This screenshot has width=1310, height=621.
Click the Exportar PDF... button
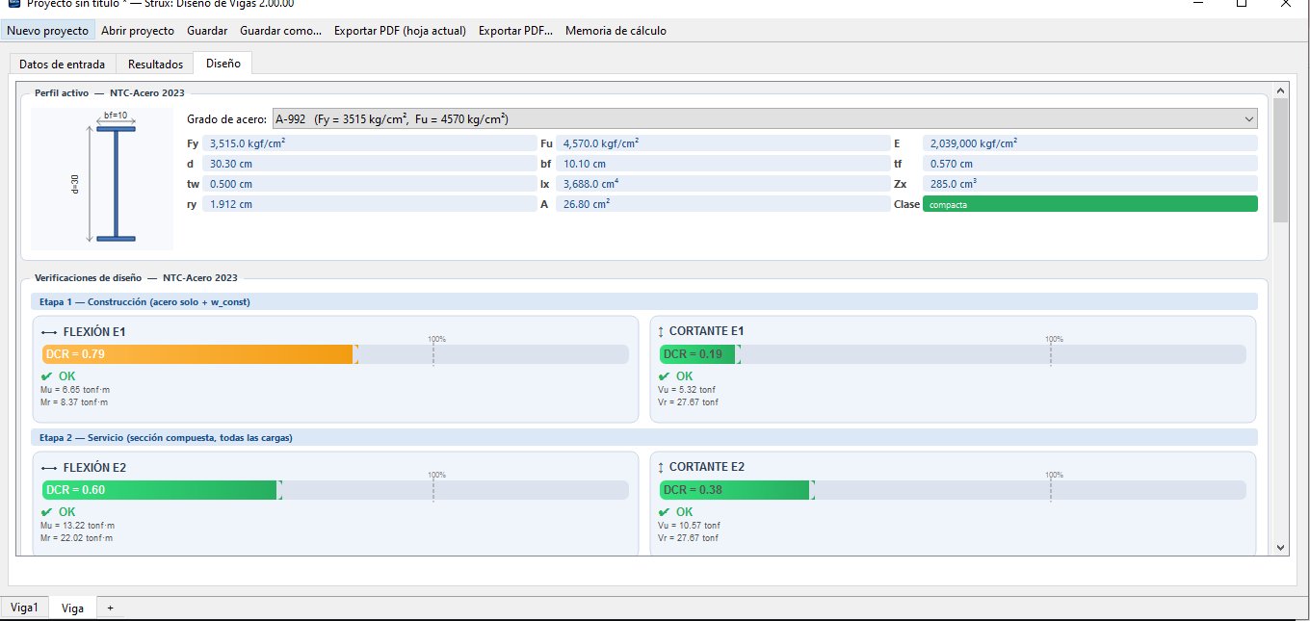515,31
